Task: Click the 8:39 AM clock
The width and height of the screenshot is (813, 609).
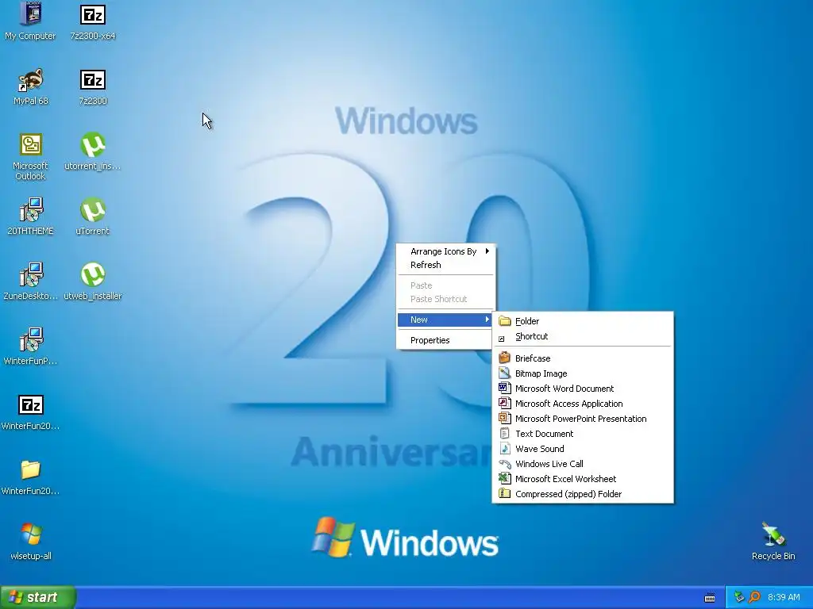Action: point(784,598)
